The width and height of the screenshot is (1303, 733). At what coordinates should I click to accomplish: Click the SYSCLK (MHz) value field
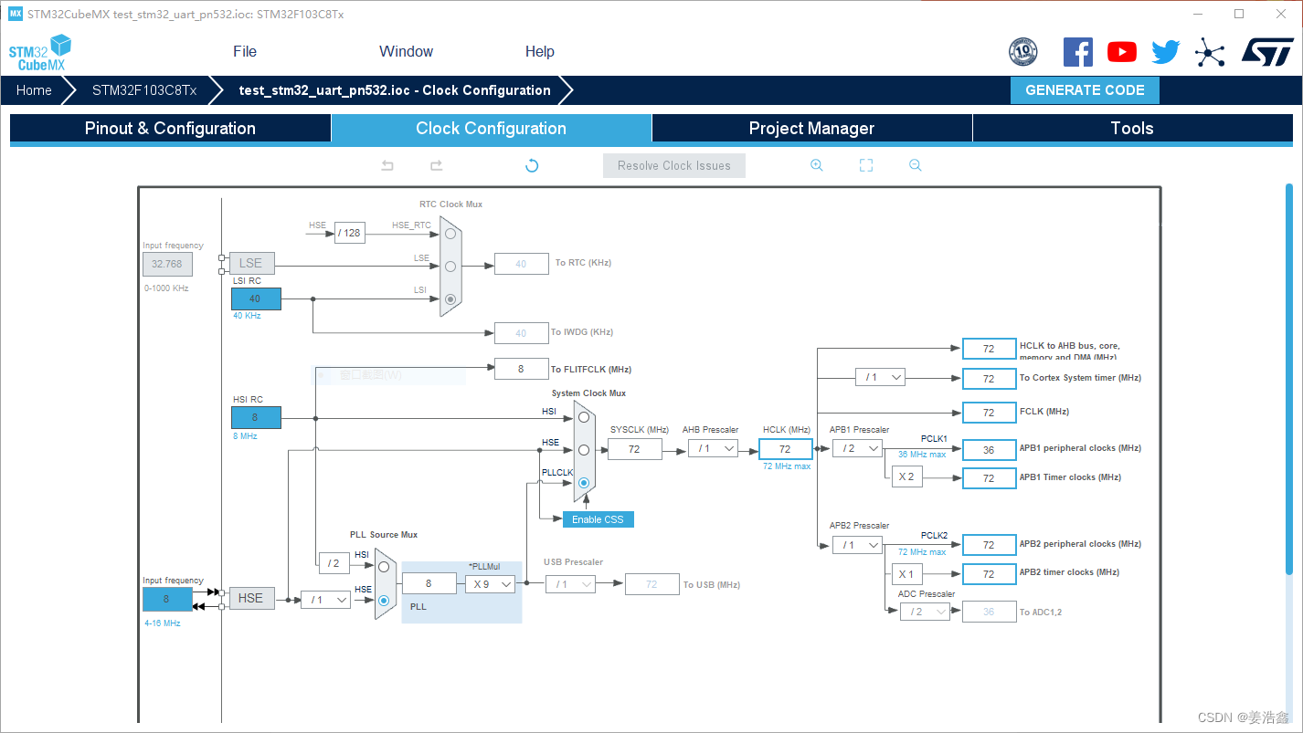(x=634, y=449)
